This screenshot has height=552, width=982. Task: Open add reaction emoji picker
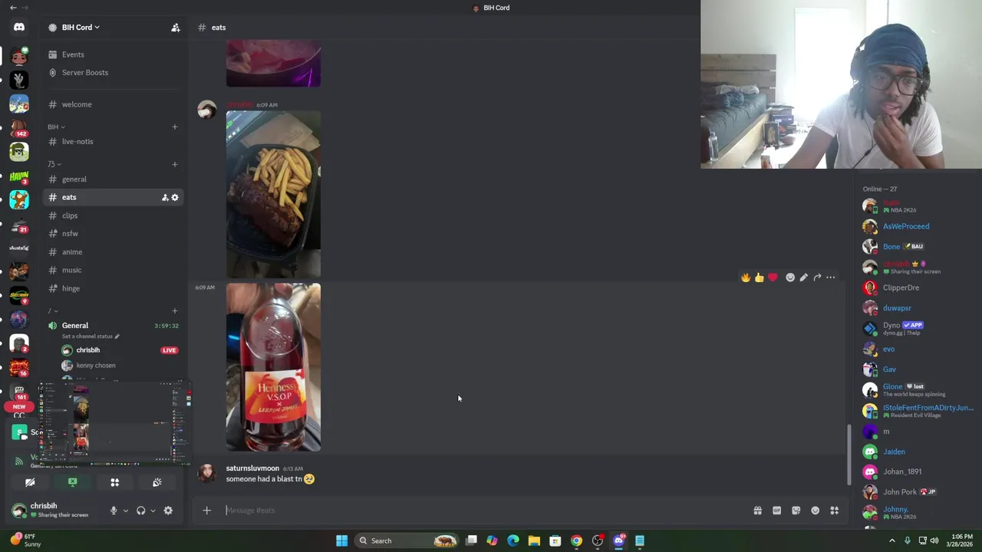click(790, 278)
